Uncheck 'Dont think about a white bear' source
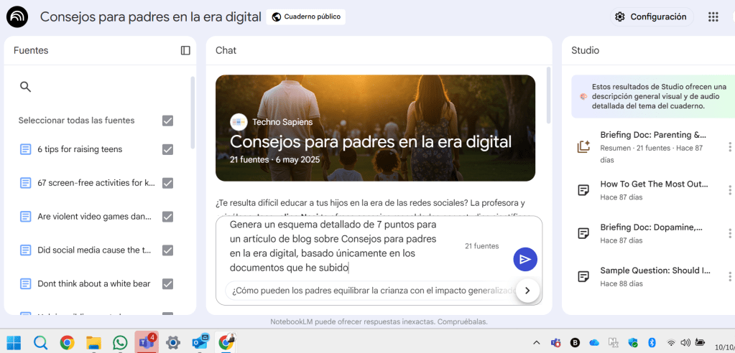The width and height of the screenshot is (735, 353). (x=167, y=283)
